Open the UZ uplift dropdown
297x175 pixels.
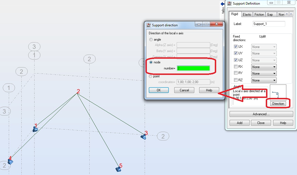(x=264, y=60)
